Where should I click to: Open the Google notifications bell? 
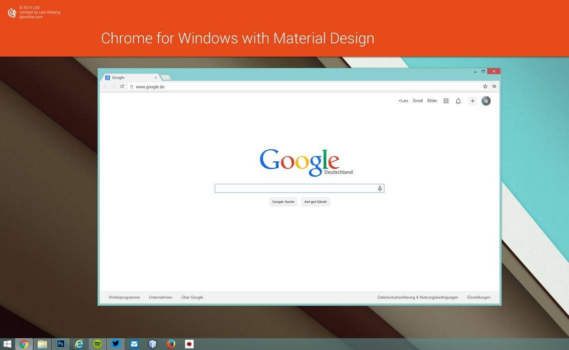458,101
